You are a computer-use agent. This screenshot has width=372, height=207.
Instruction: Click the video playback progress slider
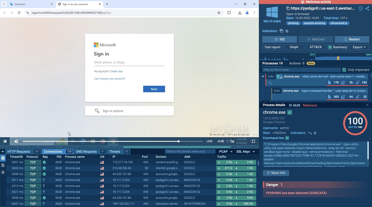tap(124, 141)
